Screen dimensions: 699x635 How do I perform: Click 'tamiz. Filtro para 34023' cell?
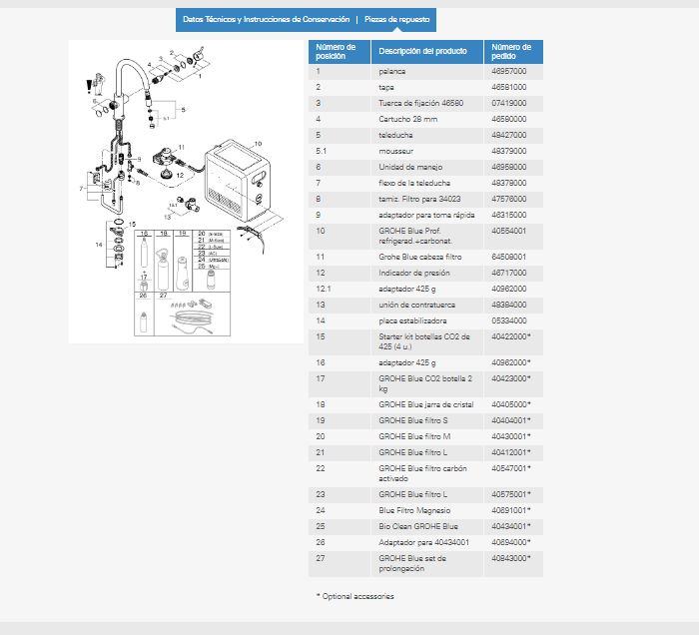(x=427, y=200)
